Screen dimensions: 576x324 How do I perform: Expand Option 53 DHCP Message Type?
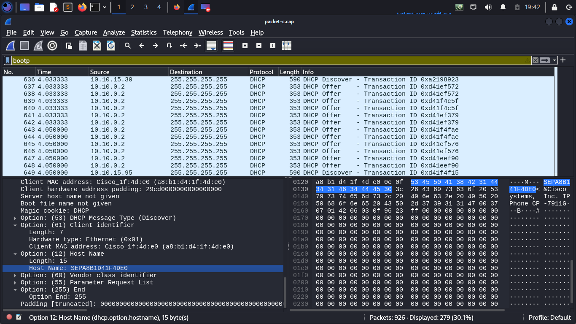[x=16, y=218]
